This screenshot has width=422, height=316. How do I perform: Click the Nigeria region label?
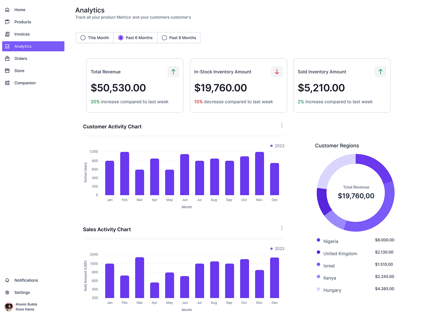tap(331, 241)
